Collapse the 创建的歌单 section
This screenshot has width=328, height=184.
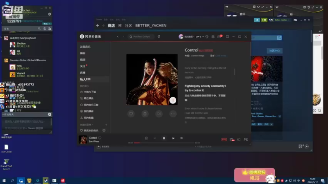tap(87, 125)
